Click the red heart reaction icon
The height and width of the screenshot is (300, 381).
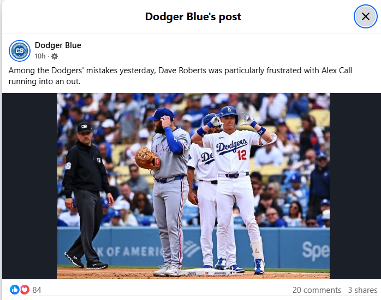click(x=25, y=290)
